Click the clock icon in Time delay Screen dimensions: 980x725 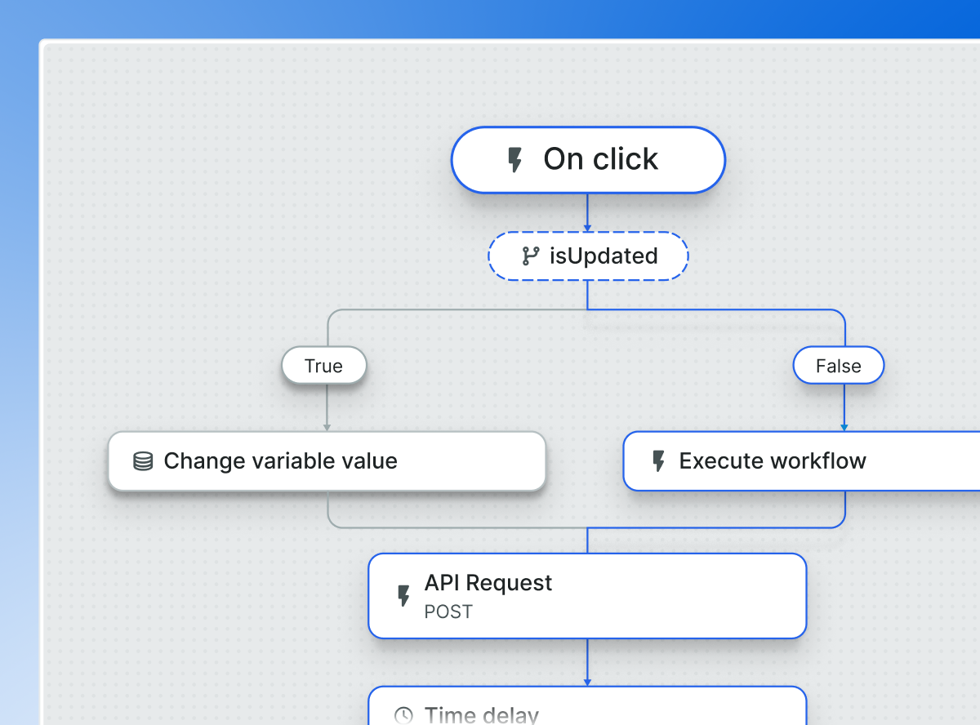point(403,715)
